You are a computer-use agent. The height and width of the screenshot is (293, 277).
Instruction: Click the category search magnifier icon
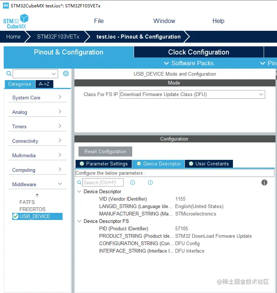click(9, 74)
